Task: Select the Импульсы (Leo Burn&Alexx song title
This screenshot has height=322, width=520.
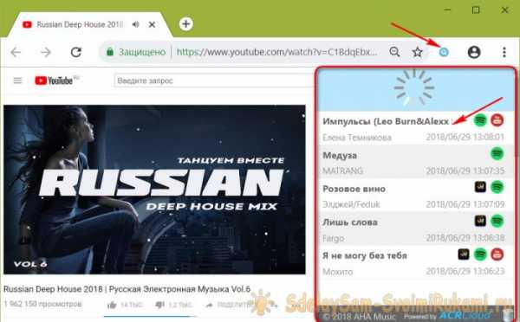Action: (386, 121)
